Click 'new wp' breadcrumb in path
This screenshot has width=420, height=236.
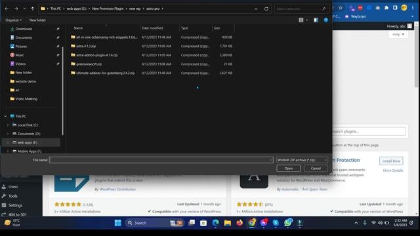coord(135,9)
